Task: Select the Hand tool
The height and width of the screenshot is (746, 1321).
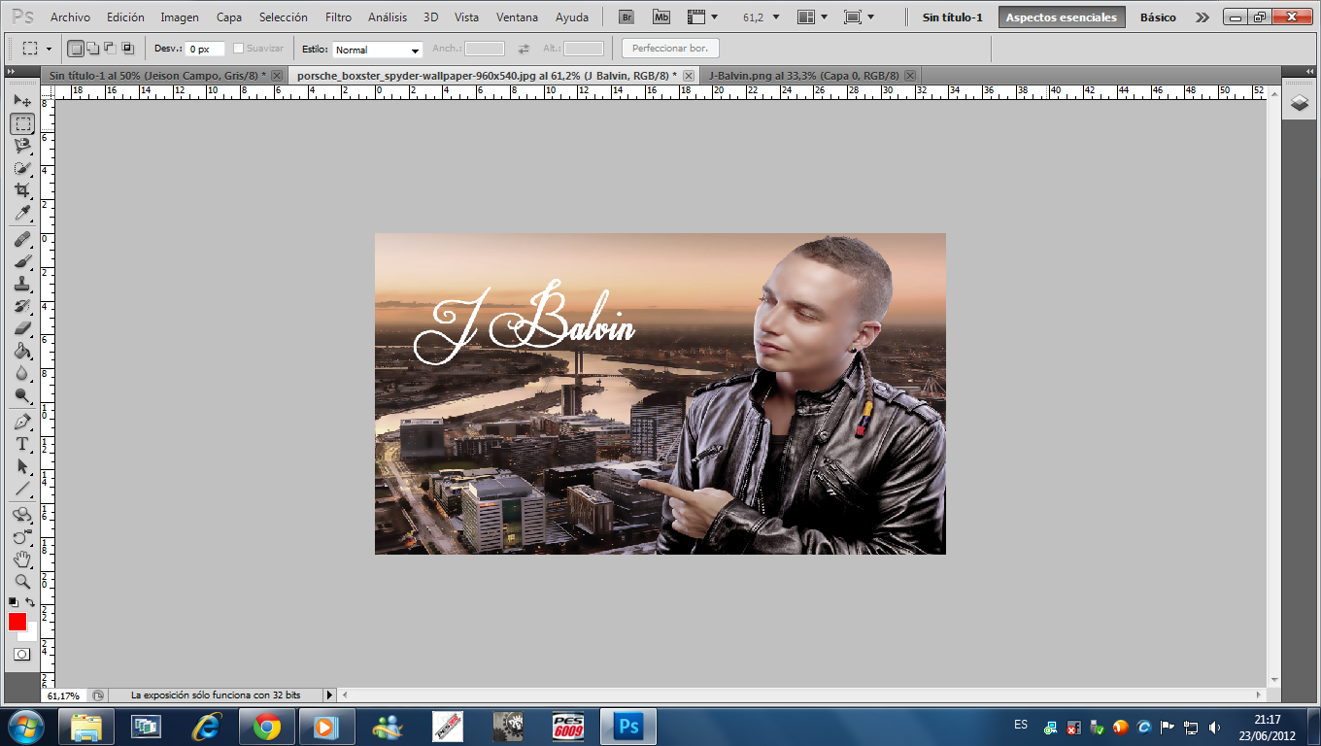Action: (x=22, y=559)
